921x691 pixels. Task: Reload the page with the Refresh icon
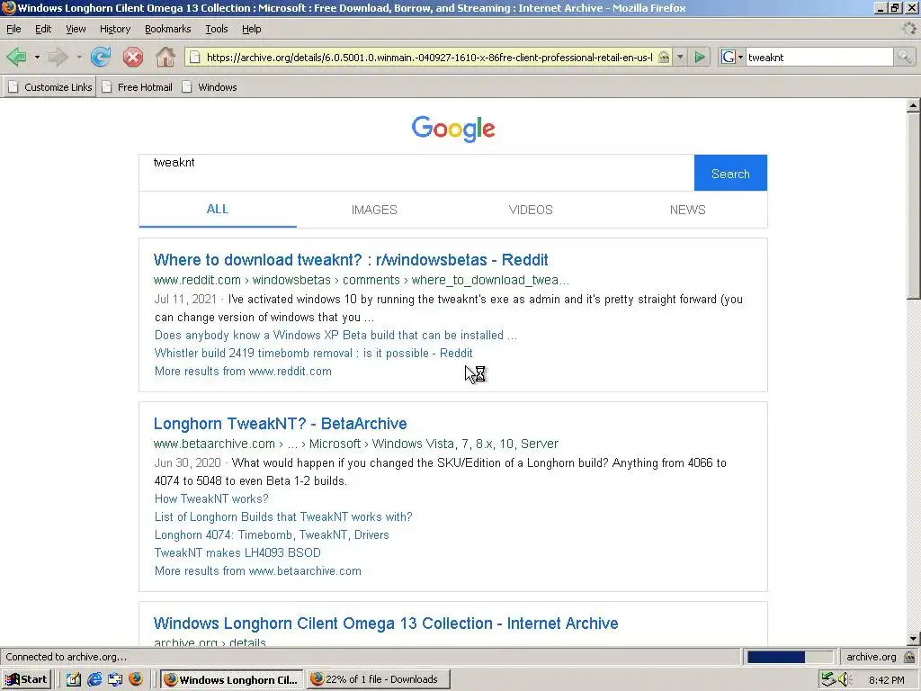(x=101, y=57)
